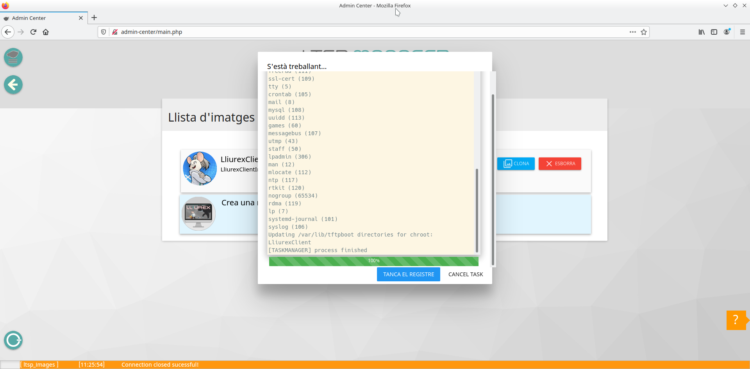This screenshot has width=750, height=369.
Task: Open the Firefox account icon
Action: [x=727, y=32]
